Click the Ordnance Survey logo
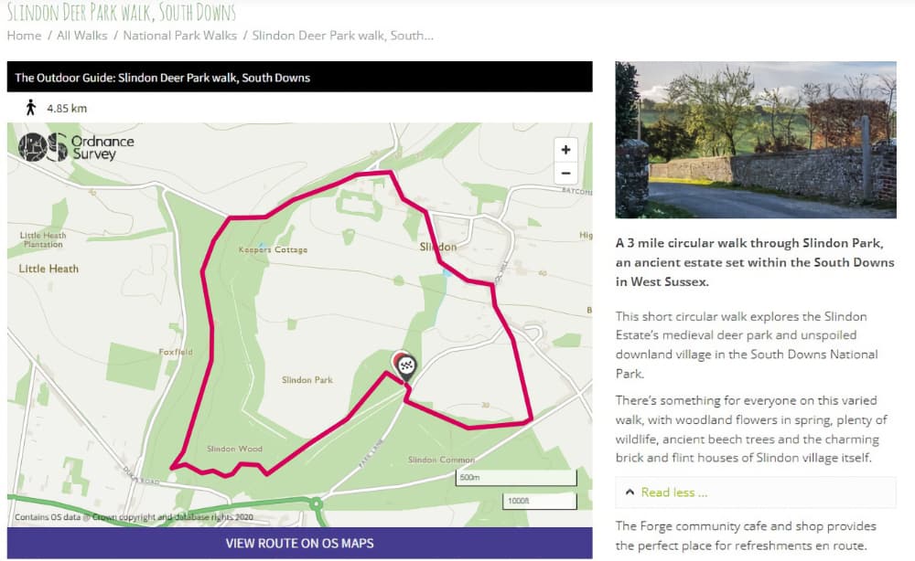Image resolution: width=915 pixels, height=561 pixels. point(77,147)
